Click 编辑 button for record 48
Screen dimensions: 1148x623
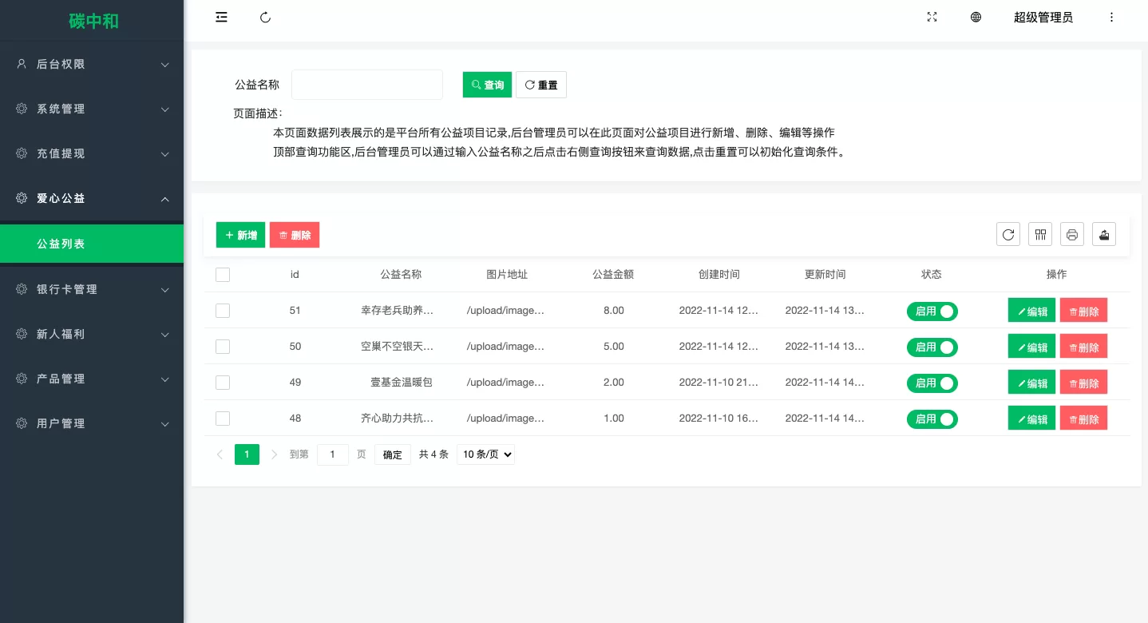coord(1031,419)
